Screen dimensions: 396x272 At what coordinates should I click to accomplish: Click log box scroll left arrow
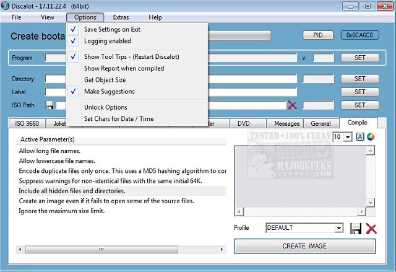(239, 211)
